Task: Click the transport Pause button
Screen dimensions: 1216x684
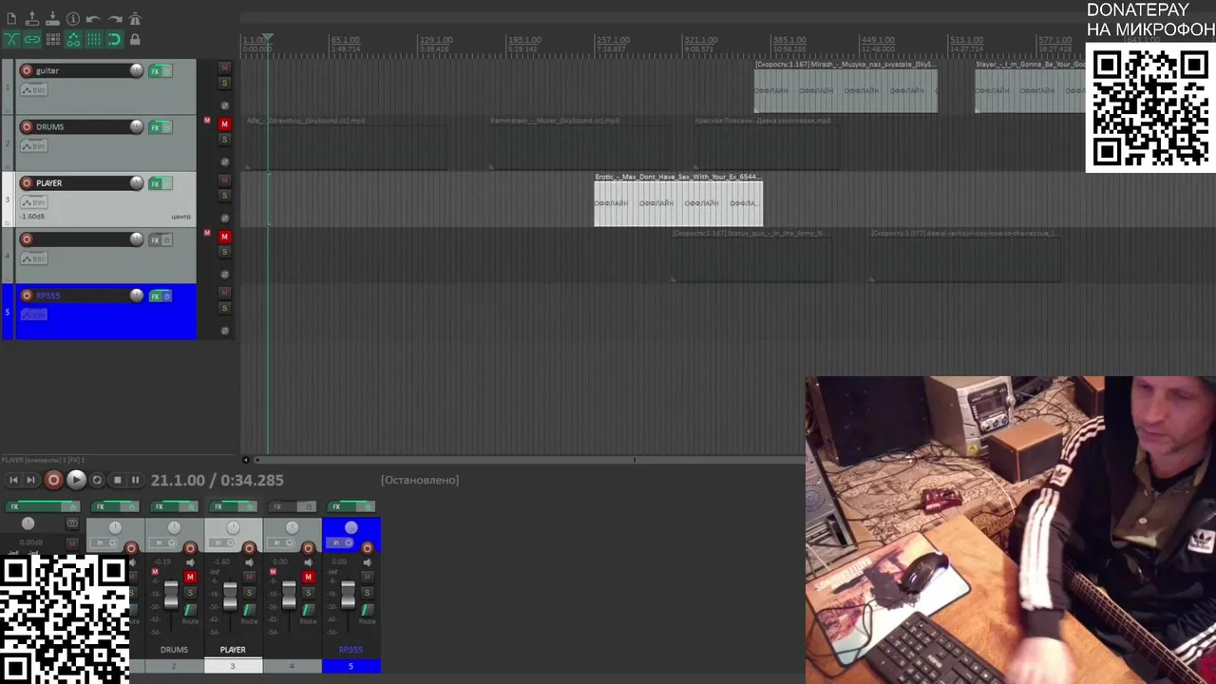Action: [135, 480]
